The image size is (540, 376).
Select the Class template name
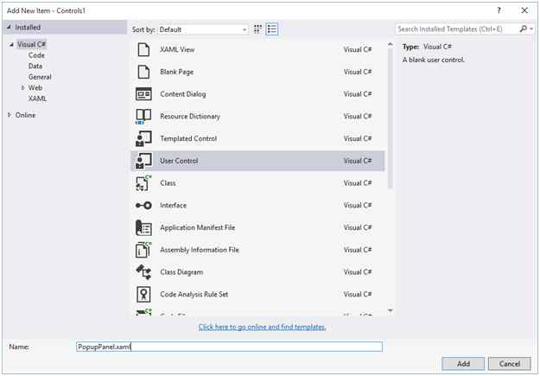click(x=168, y=183)
